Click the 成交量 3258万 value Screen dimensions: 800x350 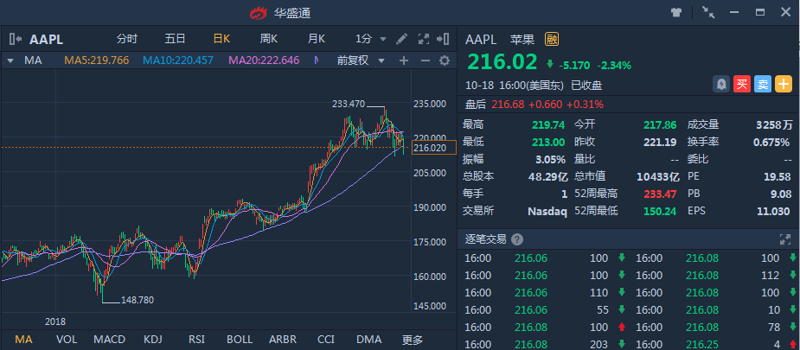click(775, 124)
